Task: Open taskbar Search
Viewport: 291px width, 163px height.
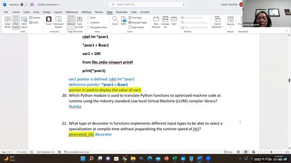Action: tap(91, 158)
